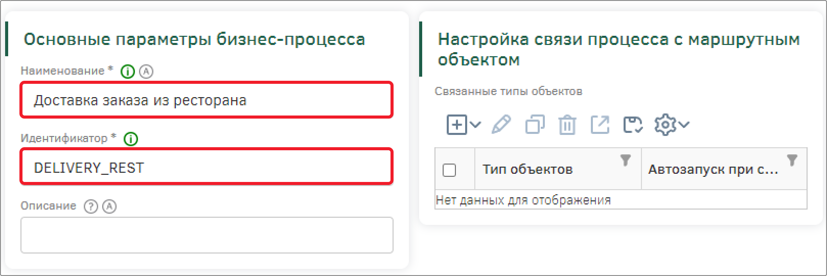Click the add row plus icon
This screenshot has width=827, height=276.
tap(456, 124)
